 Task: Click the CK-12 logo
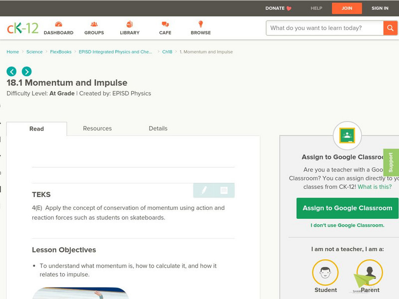22,28
